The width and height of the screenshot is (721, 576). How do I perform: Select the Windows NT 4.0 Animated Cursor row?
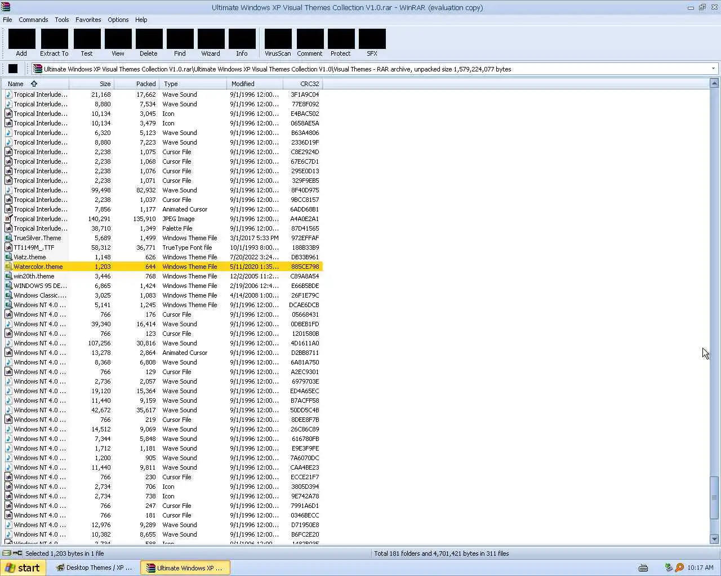click(163, 353)
